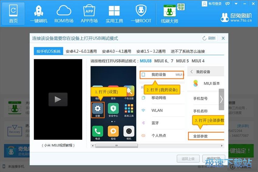The height and width of the screenshot is (172, 258).
Task: Click 奇兔刷机 logo in header
Action: 236,17
